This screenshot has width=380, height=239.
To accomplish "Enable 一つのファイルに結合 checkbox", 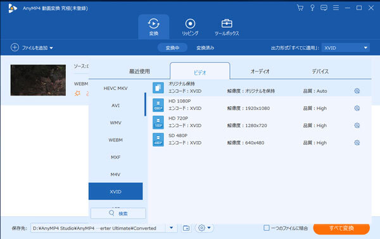I will (267, 228).
